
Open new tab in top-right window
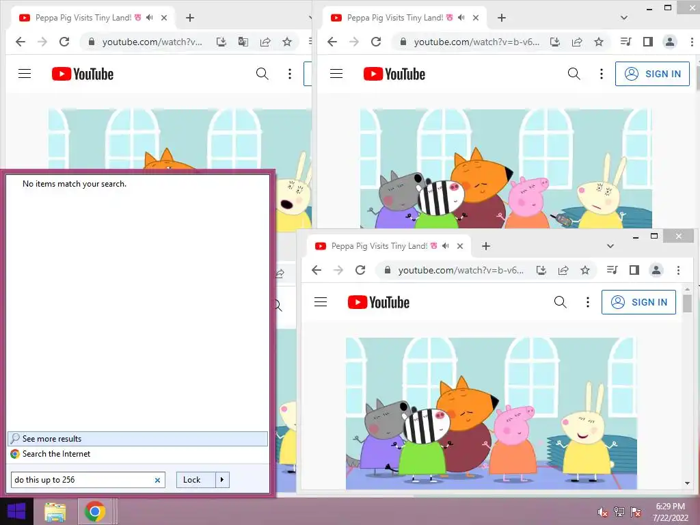click(x=501, y=18)
